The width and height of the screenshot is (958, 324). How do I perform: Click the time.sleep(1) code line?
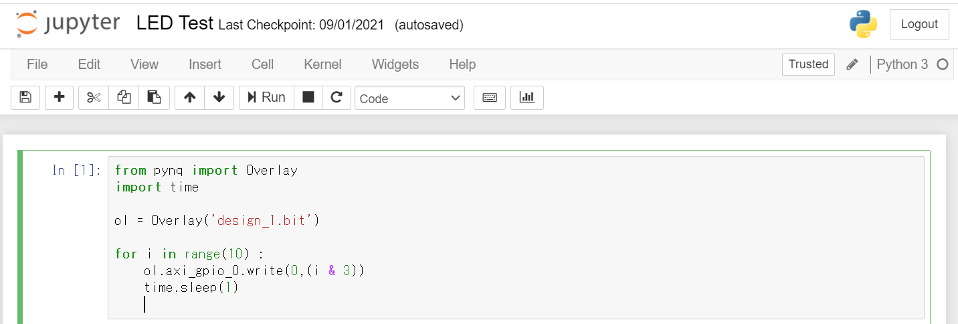191,287
